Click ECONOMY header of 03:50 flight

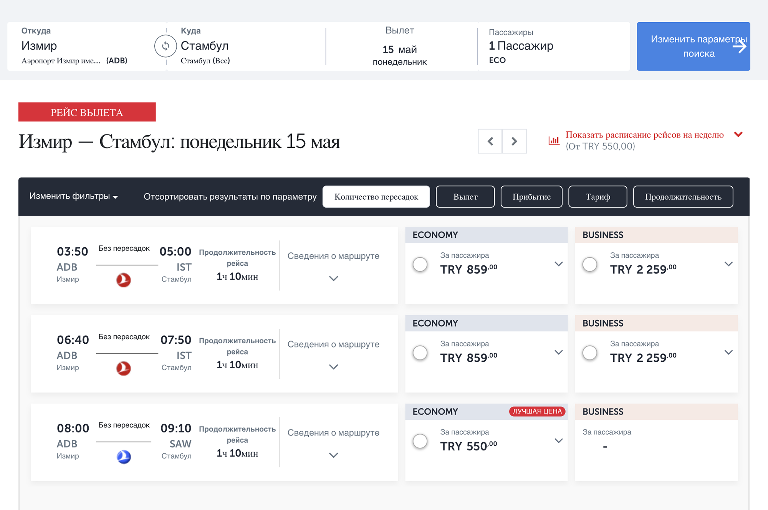[x=487, y=235]
